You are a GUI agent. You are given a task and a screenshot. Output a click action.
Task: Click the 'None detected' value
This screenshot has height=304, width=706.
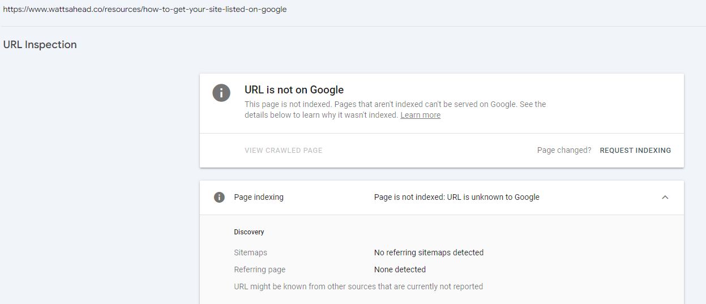pos(400,270)
